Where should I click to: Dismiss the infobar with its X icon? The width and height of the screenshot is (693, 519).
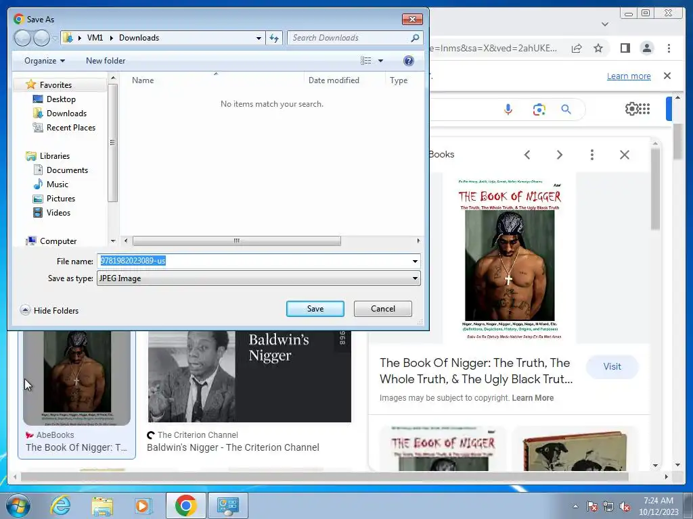click(x=667, y=76)
